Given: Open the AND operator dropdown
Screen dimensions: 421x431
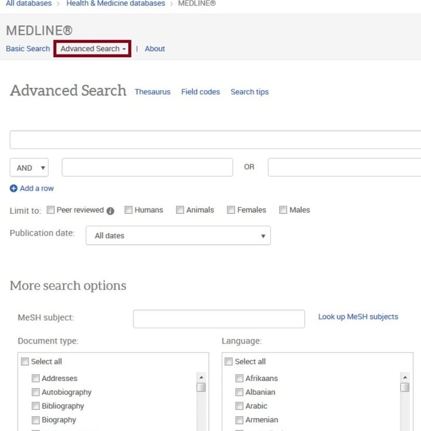Looking at the screenshot, I should [x=29, y=167].
